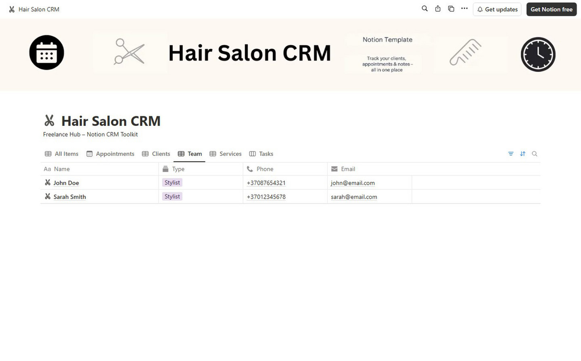The width and height of the screenshot is (581, 361).
Task: Click the sort icon above the table
Action: click(522, 154)
